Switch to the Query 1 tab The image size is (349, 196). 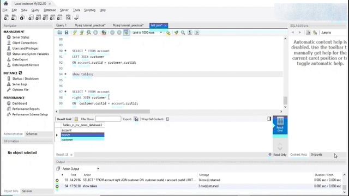61,26
